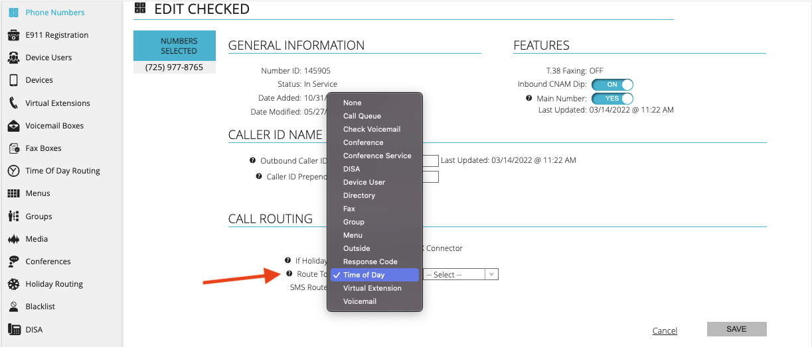Click help icon next to Route To
This screenshot has width=812, height=347.
289,273
